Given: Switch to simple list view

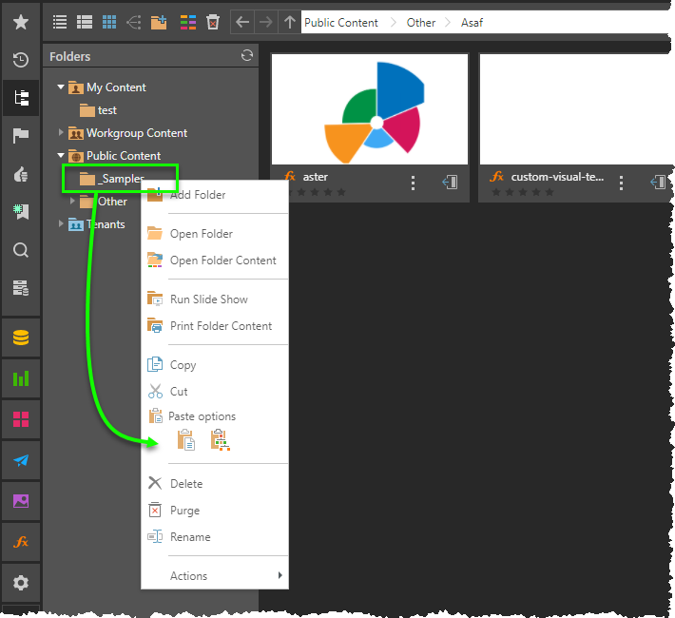Looking at the screenshot, I should click(x=60, y=22).
